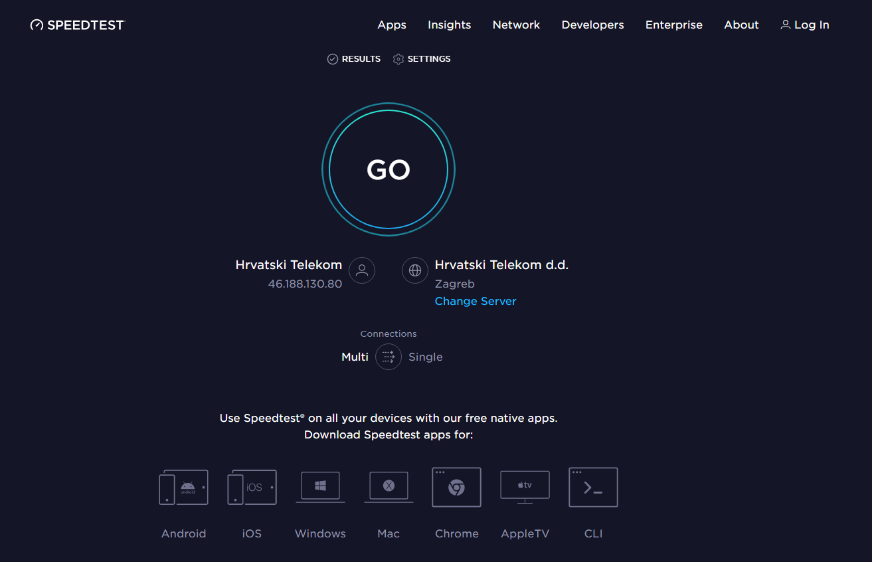The image size is (872, 562).
Task: Click the iOS app icon
Action: (252, 487)
